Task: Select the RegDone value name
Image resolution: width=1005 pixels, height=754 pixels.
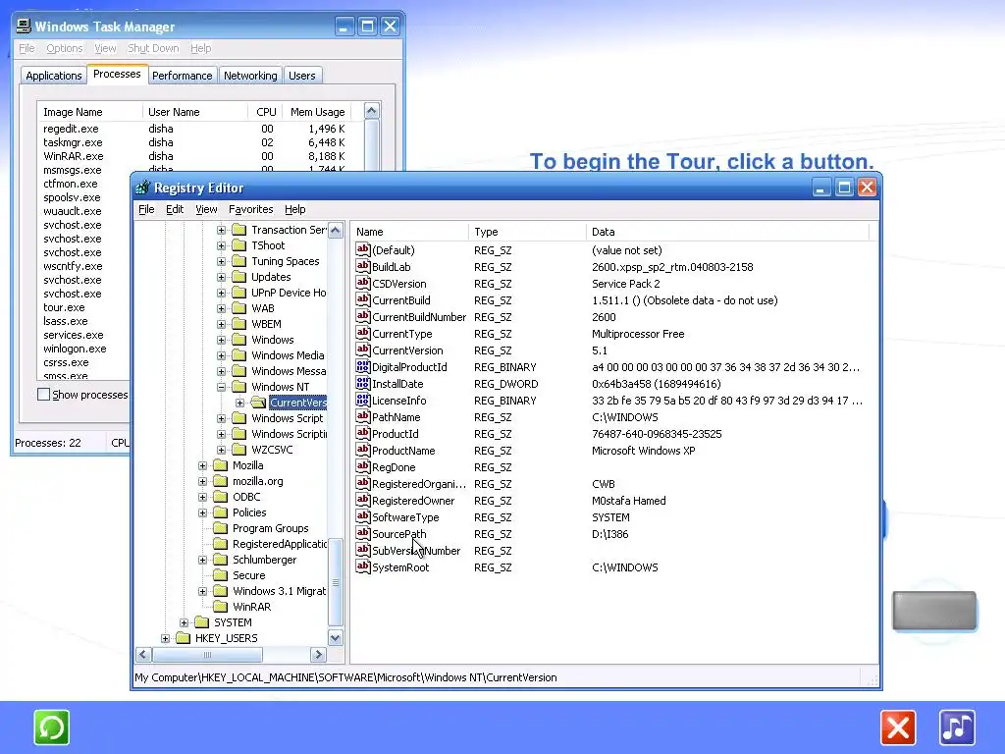Action: click(394, 466)
